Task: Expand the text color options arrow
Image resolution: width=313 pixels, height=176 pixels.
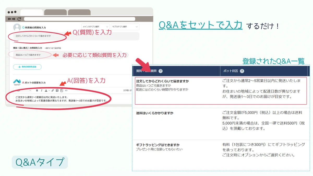Action: [x=49, y=91]
